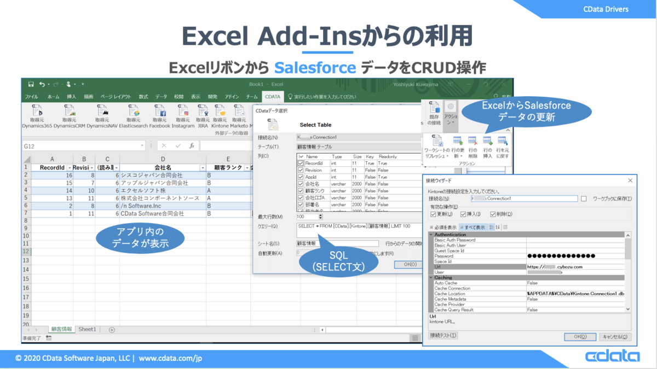Click the Save icon in Excel title bar
The width and height of the screenshot is (657, 369).
click(31, 84)
